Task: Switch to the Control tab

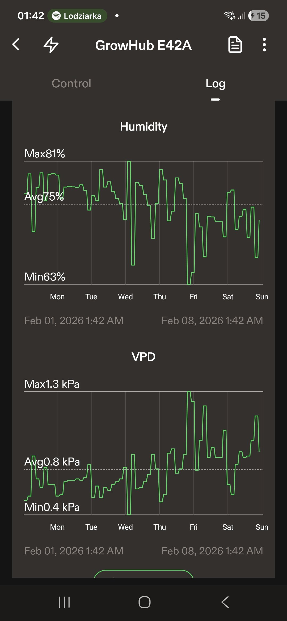Action: tap(71, 83)
